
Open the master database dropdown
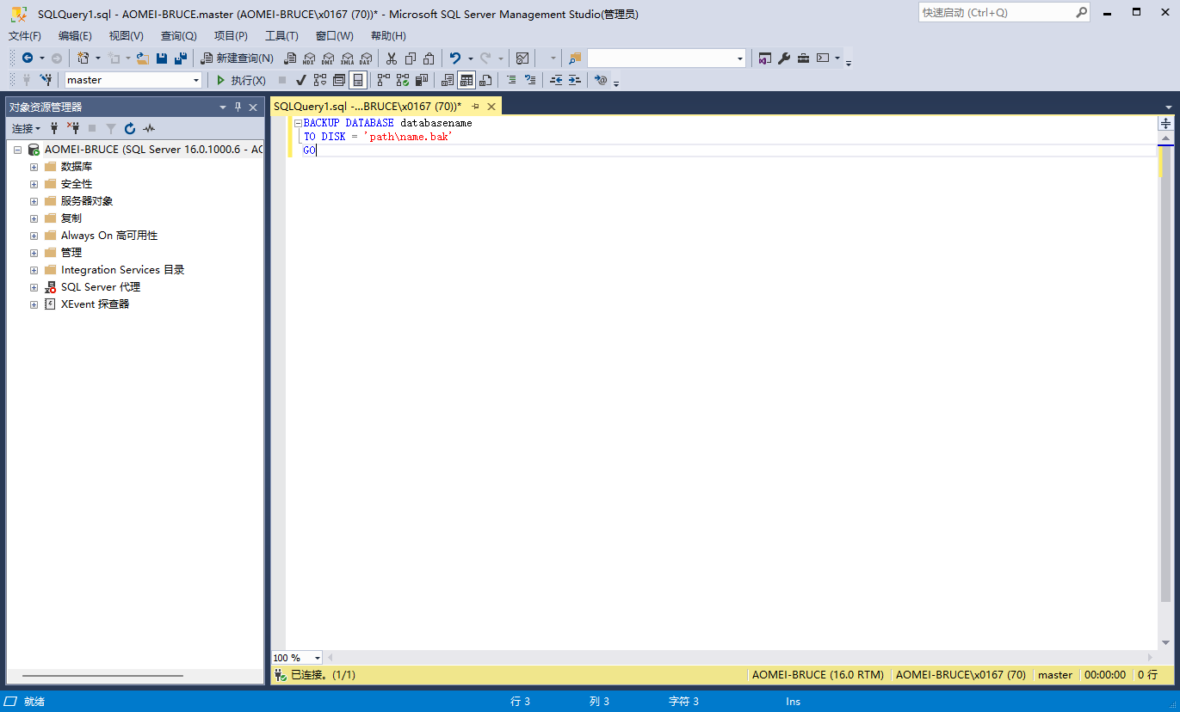[x=196, y=80]
